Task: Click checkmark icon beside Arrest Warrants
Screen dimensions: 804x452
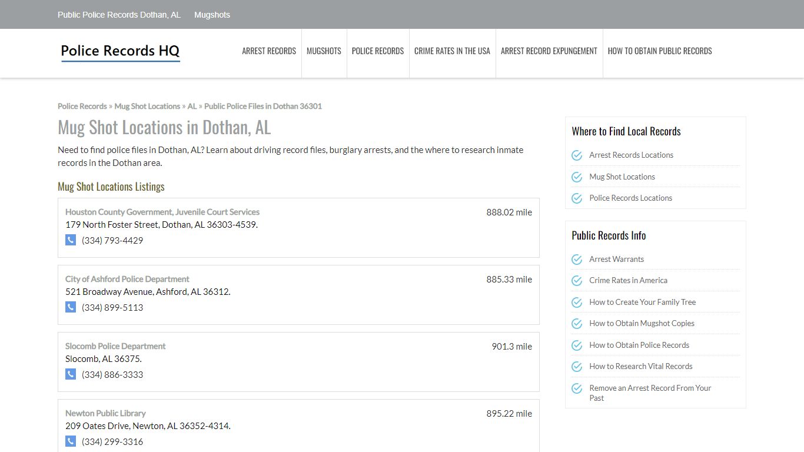Action: [x=577, y=260]
